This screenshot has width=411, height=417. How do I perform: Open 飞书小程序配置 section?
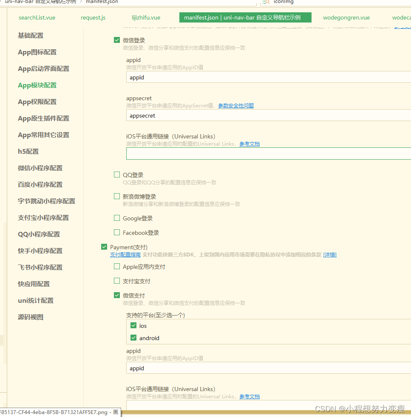[40, 267]
